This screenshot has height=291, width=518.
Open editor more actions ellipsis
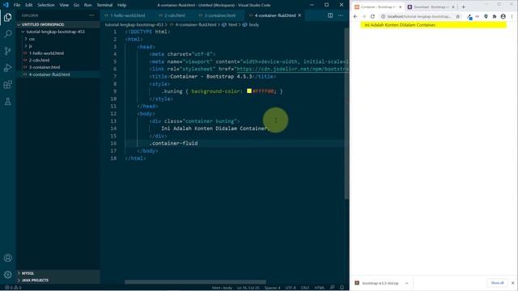coord(341,15)
